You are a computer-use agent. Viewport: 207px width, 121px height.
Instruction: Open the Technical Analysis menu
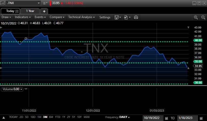click(x=82, y=17)
